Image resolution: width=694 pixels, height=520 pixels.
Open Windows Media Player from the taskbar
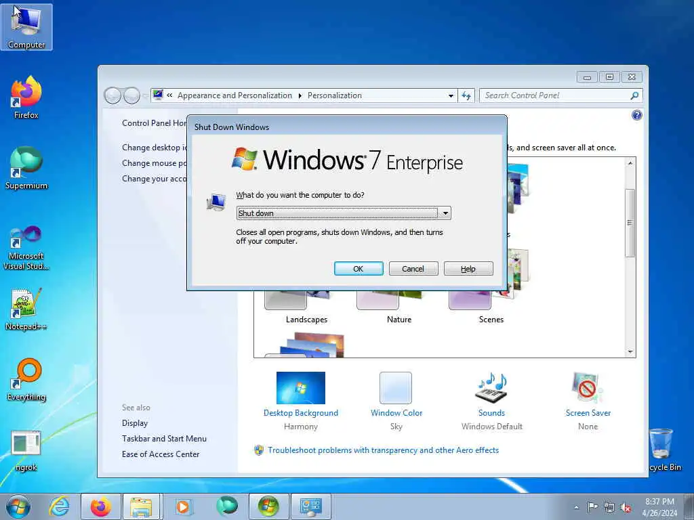(183, 506)
